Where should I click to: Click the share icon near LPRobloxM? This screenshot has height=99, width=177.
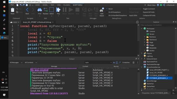click(164, 5)
